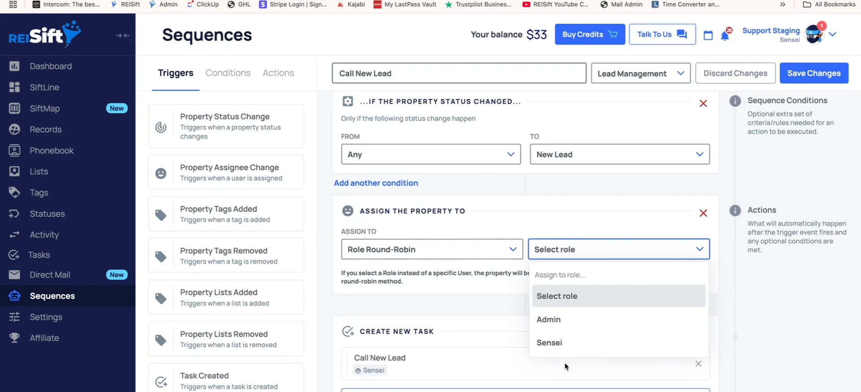Open the Intercom bookmark
Screen dimensions: 861x392
click(66, 4)
